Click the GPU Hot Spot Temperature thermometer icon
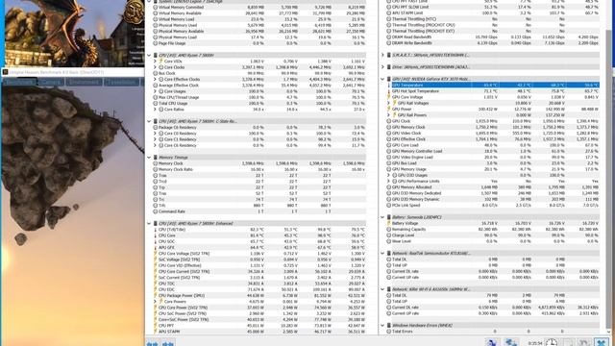The width and height of the screenshot is (615, 346). coord(388,91)
